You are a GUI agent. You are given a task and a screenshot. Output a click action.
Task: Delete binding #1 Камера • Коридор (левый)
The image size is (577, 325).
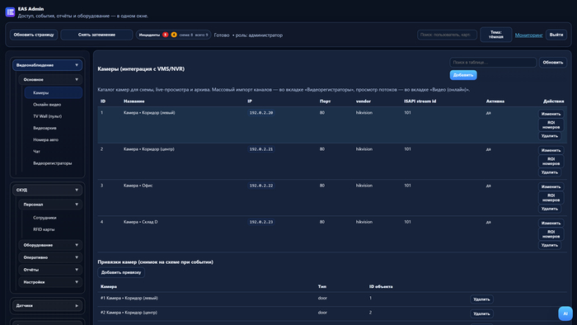coord(481,299)
